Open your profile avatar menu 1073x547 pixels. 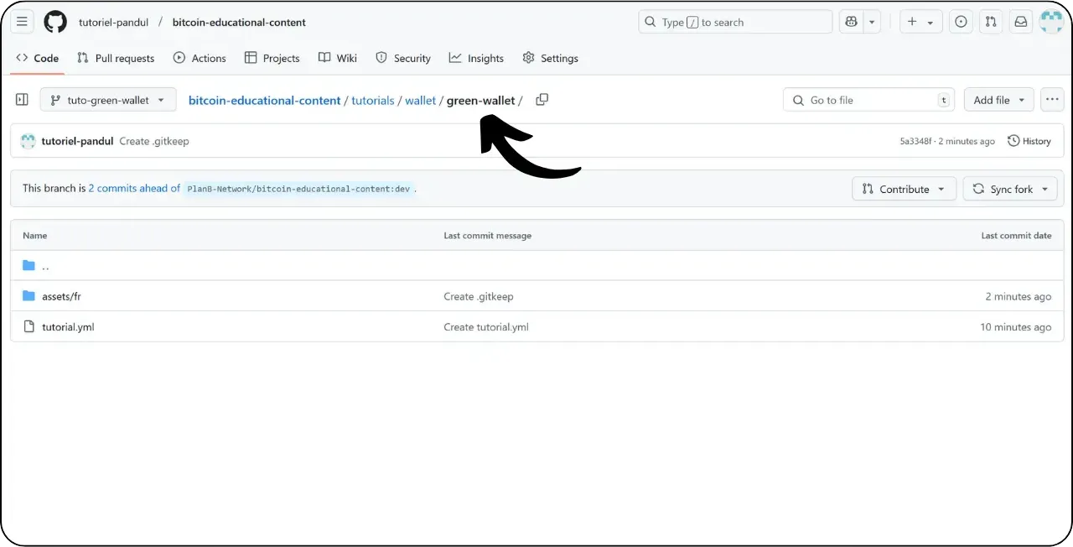[1050, 22]
